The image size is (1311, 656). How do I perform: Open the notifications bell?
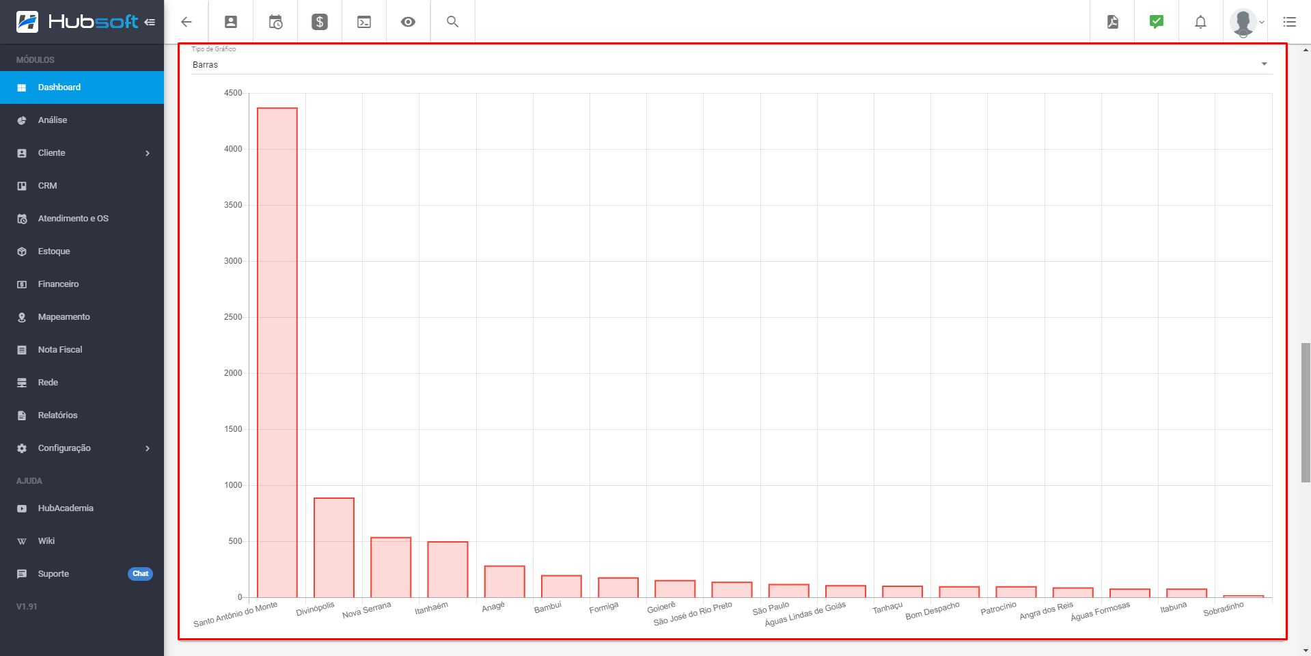point(1200,22)
